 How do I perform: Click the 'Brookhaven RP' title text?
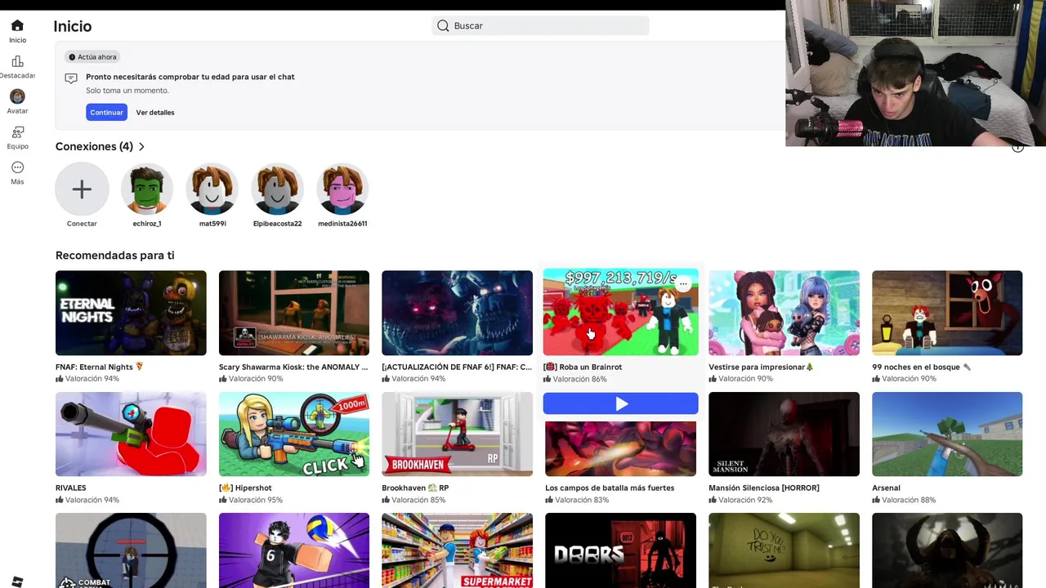415,488
